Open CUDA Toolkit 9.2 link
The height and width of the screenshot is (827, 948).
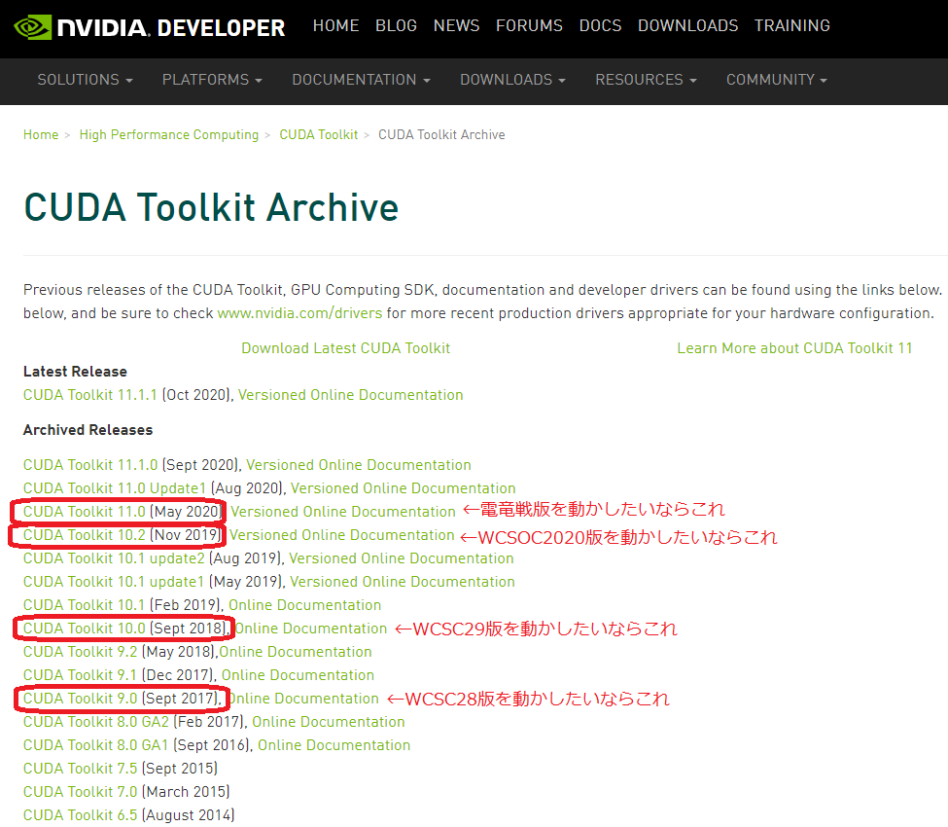pyautogui.click(x=81, y=652)
